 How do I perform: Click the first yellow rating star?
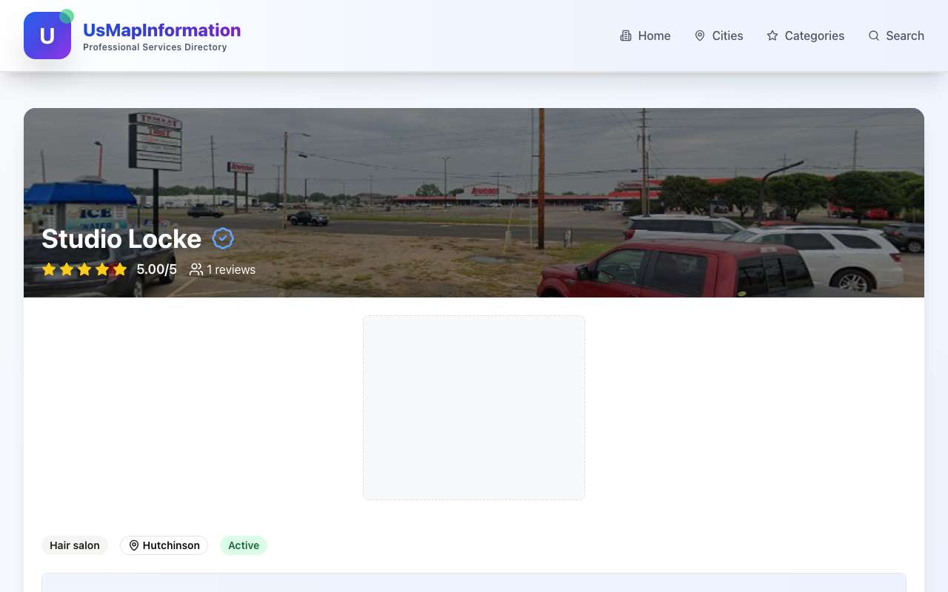tap(49, 269)
